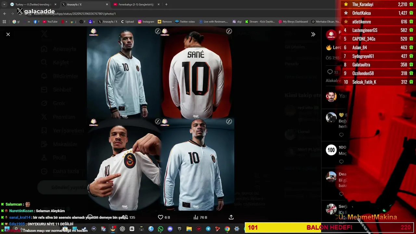The image size is (416, 234).
Task: Open the Twitter video bookmark
Action: pyautogui.click(x=185, y=22)
